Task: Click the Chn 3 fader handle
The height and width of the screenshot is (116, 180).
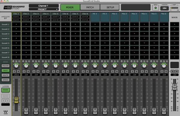Action: [36, 111]
